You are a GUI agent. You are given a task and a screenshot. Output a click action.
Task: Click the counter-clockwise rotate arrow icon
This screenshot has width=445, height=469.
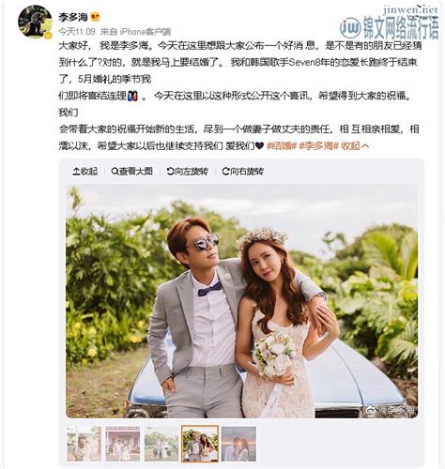pos(171,171)
